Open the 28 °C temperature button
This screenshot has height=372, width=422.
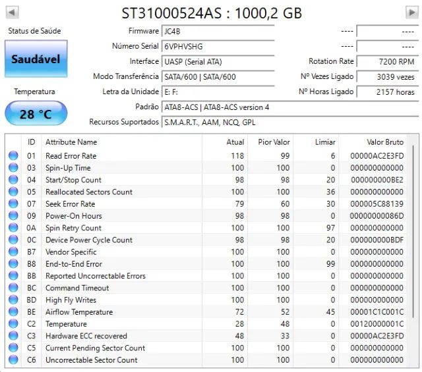point(36,113)
